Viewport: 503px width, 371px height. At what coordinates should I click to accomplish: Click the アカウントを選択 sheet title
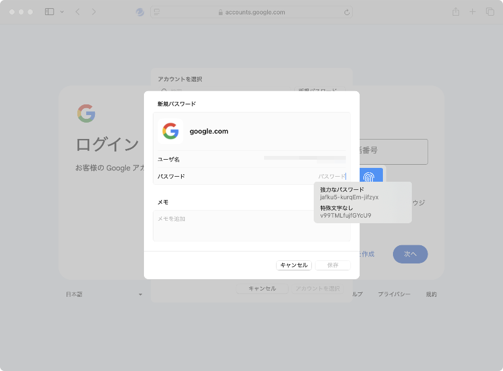180,79
